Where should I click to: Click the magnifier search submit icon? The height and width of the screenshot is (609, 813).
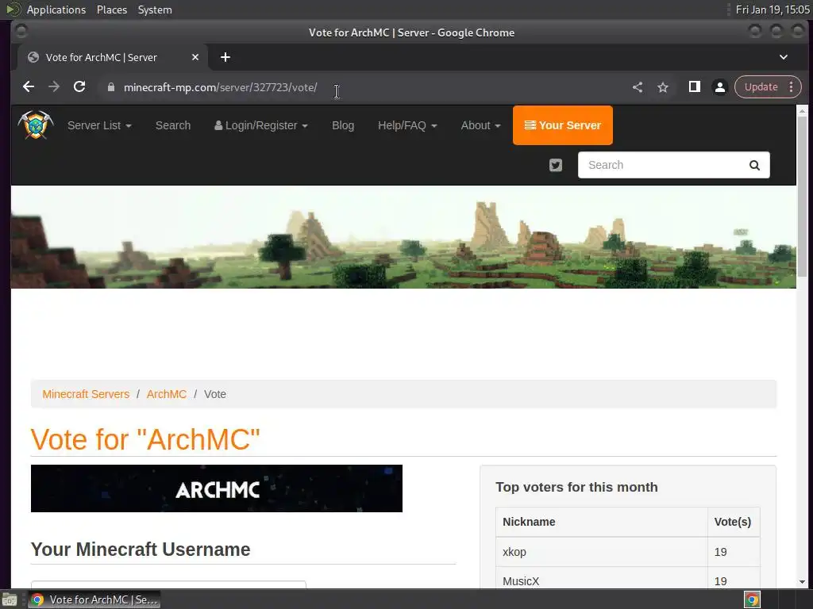(754, 165)
